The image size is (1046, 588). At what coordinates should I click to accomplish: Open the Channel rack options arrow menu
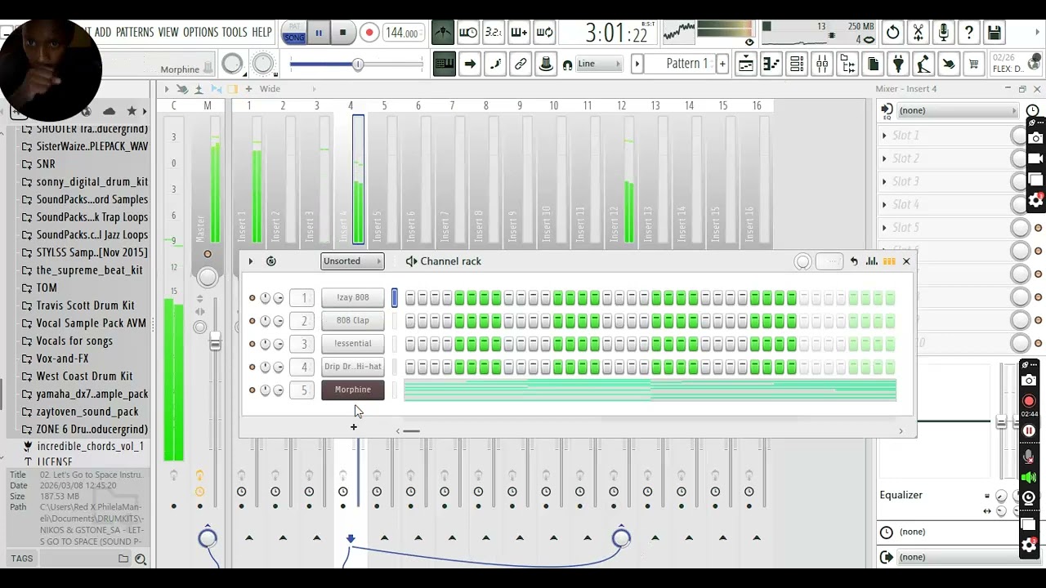pyautogui.click(x=251, y=261)
